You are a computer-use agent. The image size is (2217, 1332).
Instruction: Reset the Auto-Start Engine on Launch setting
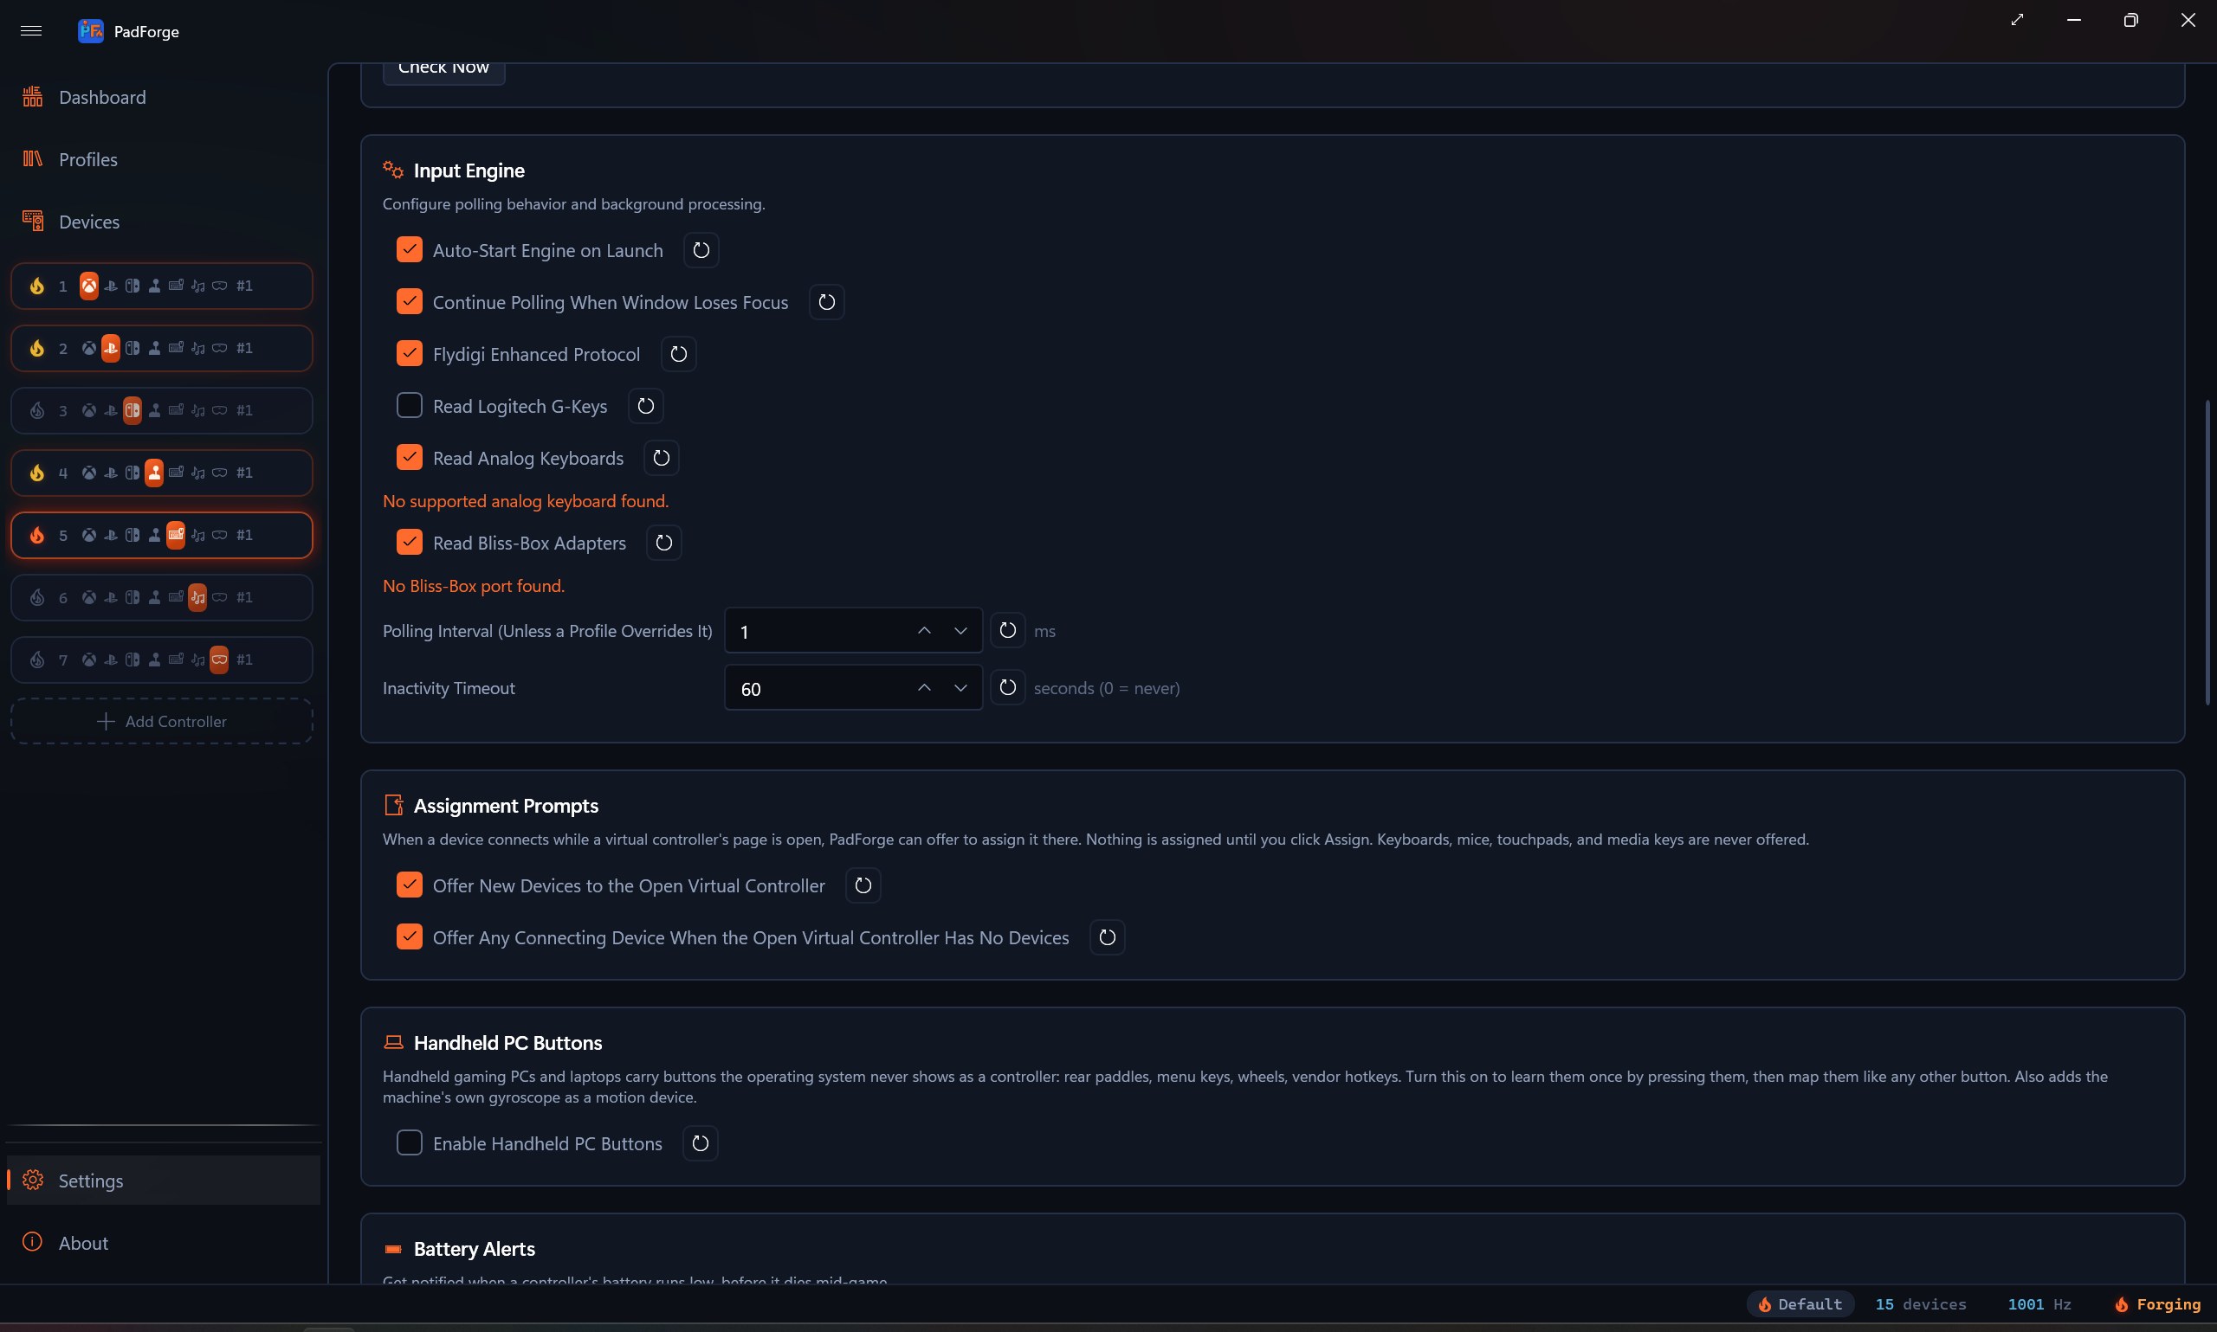pos(701,250)
